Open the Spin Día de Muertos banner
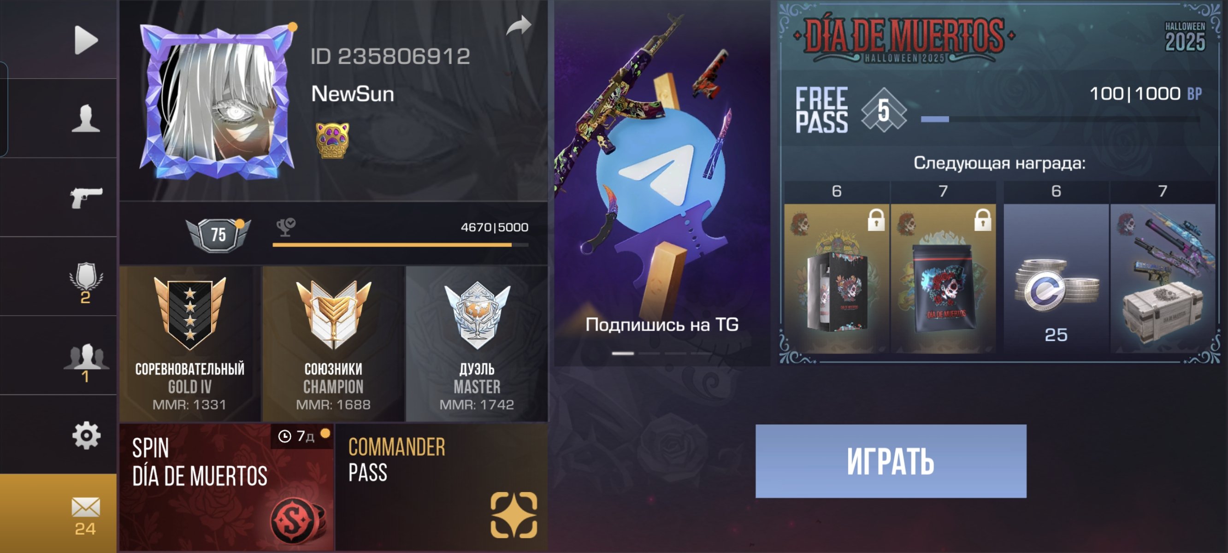Viewport: 1228px width, 553px height. point(226,487)
